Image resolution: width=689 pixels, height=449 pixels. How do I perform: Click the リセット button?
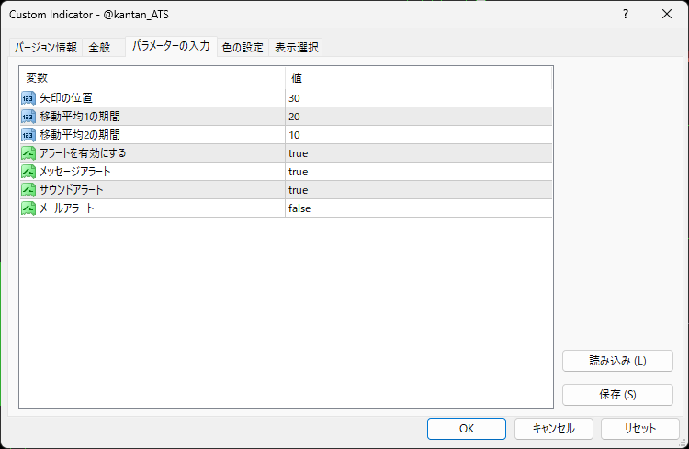click(640, 429)
